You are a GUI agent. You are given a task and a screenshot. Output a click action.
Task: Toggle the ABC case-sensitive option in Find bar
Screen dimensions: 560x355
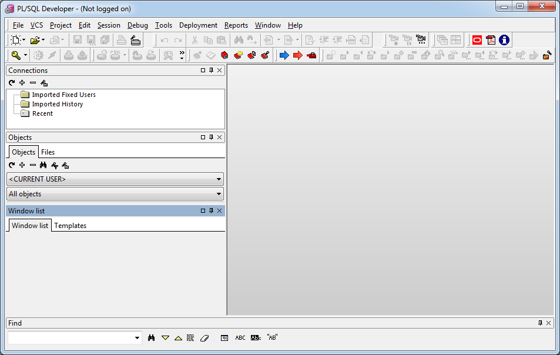tap(240, 337)
